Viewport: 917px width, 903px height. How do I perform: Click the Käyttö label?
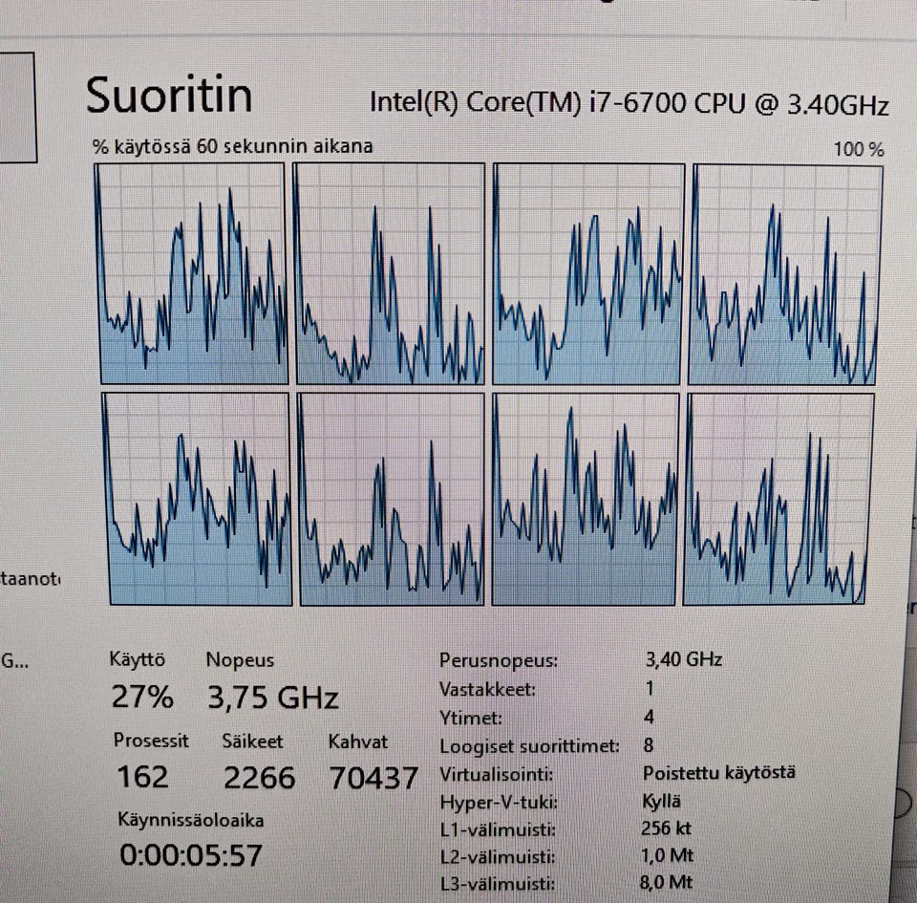pyautogui.click(x=138, y=659)
